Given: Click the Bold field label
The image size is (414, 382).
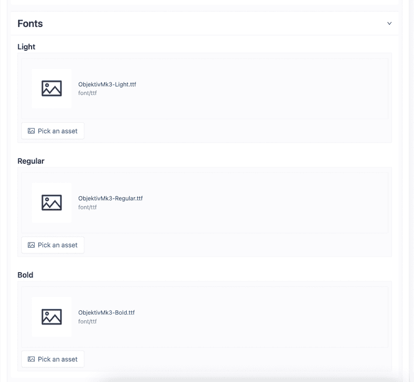Looking at the screenshot, I should click(x=25, y=275).
